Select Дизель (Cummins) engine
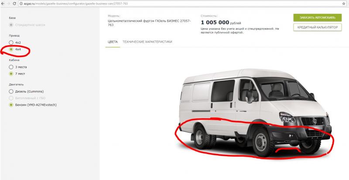349x180 pixels. [26, 91]
